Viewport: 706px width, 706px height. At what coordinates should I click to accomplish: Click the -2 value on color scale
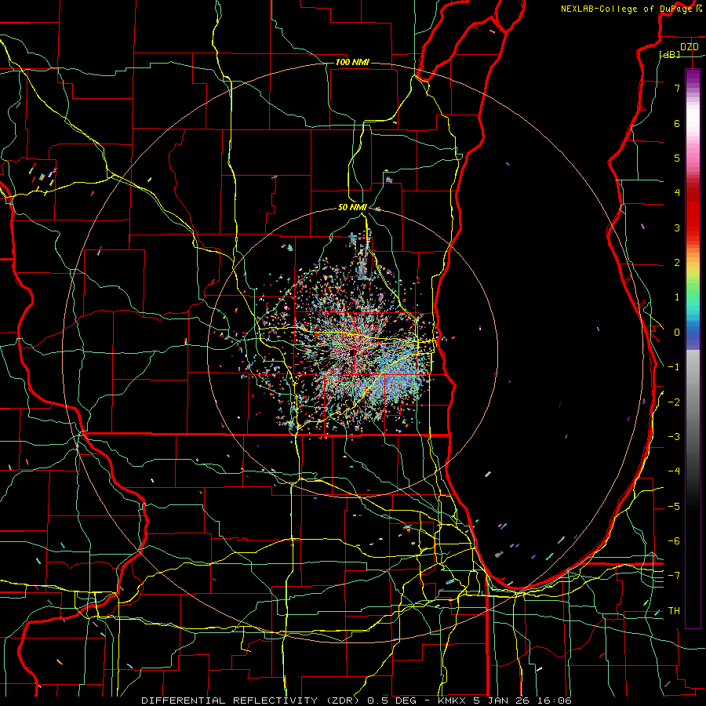pyautogui.click(x=674, y=402)
